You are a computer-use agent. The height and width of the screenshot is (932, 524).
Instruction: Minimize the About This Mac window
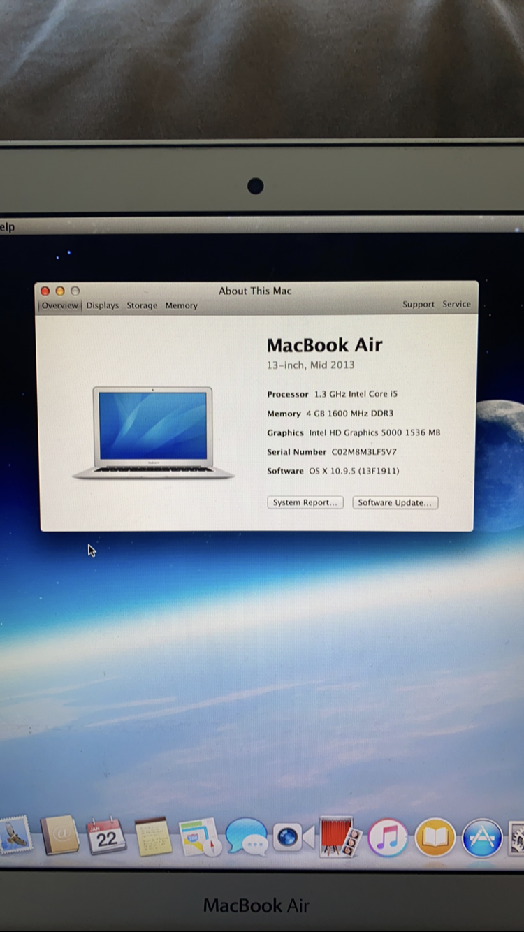60,291
